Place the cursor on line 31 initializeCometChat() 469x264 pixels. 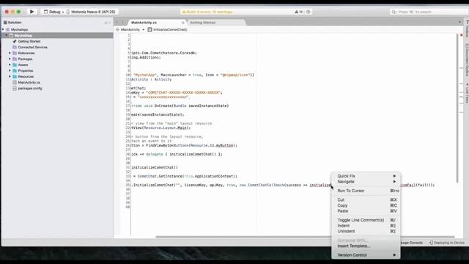(x=155, y=168)
